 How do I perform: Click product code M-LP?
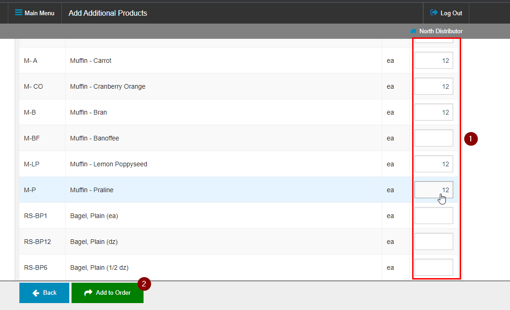[31, 164]
